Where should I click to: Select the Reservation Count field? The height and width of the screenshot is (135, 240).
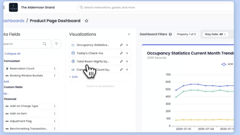pyautogui.click(x=31, y=68)
